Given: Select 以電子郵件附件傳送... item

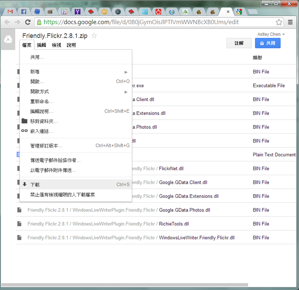Looking at the screenshot, I should [76, 170].
